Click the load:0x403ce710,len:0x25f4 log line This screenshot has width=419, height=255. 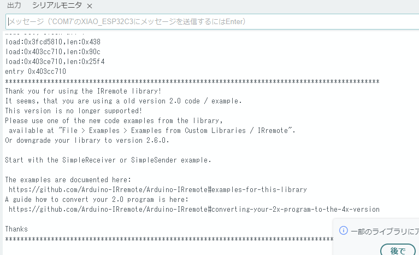pyautogui.click(x=55, y=61)
